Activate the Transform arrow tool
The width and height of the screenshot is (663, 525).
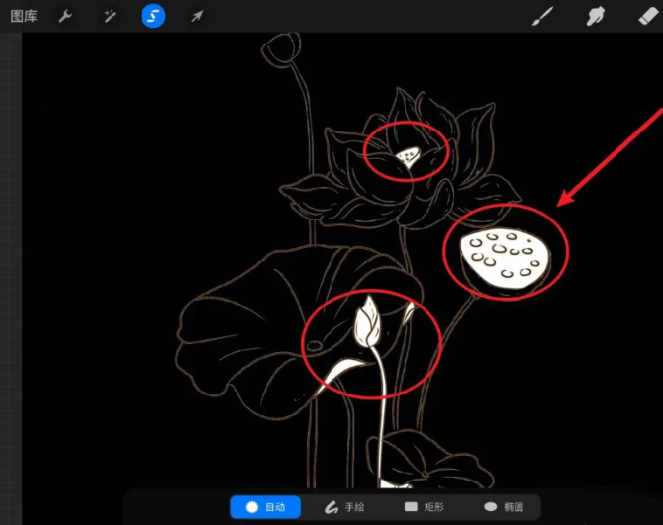(x=197, y=16)
